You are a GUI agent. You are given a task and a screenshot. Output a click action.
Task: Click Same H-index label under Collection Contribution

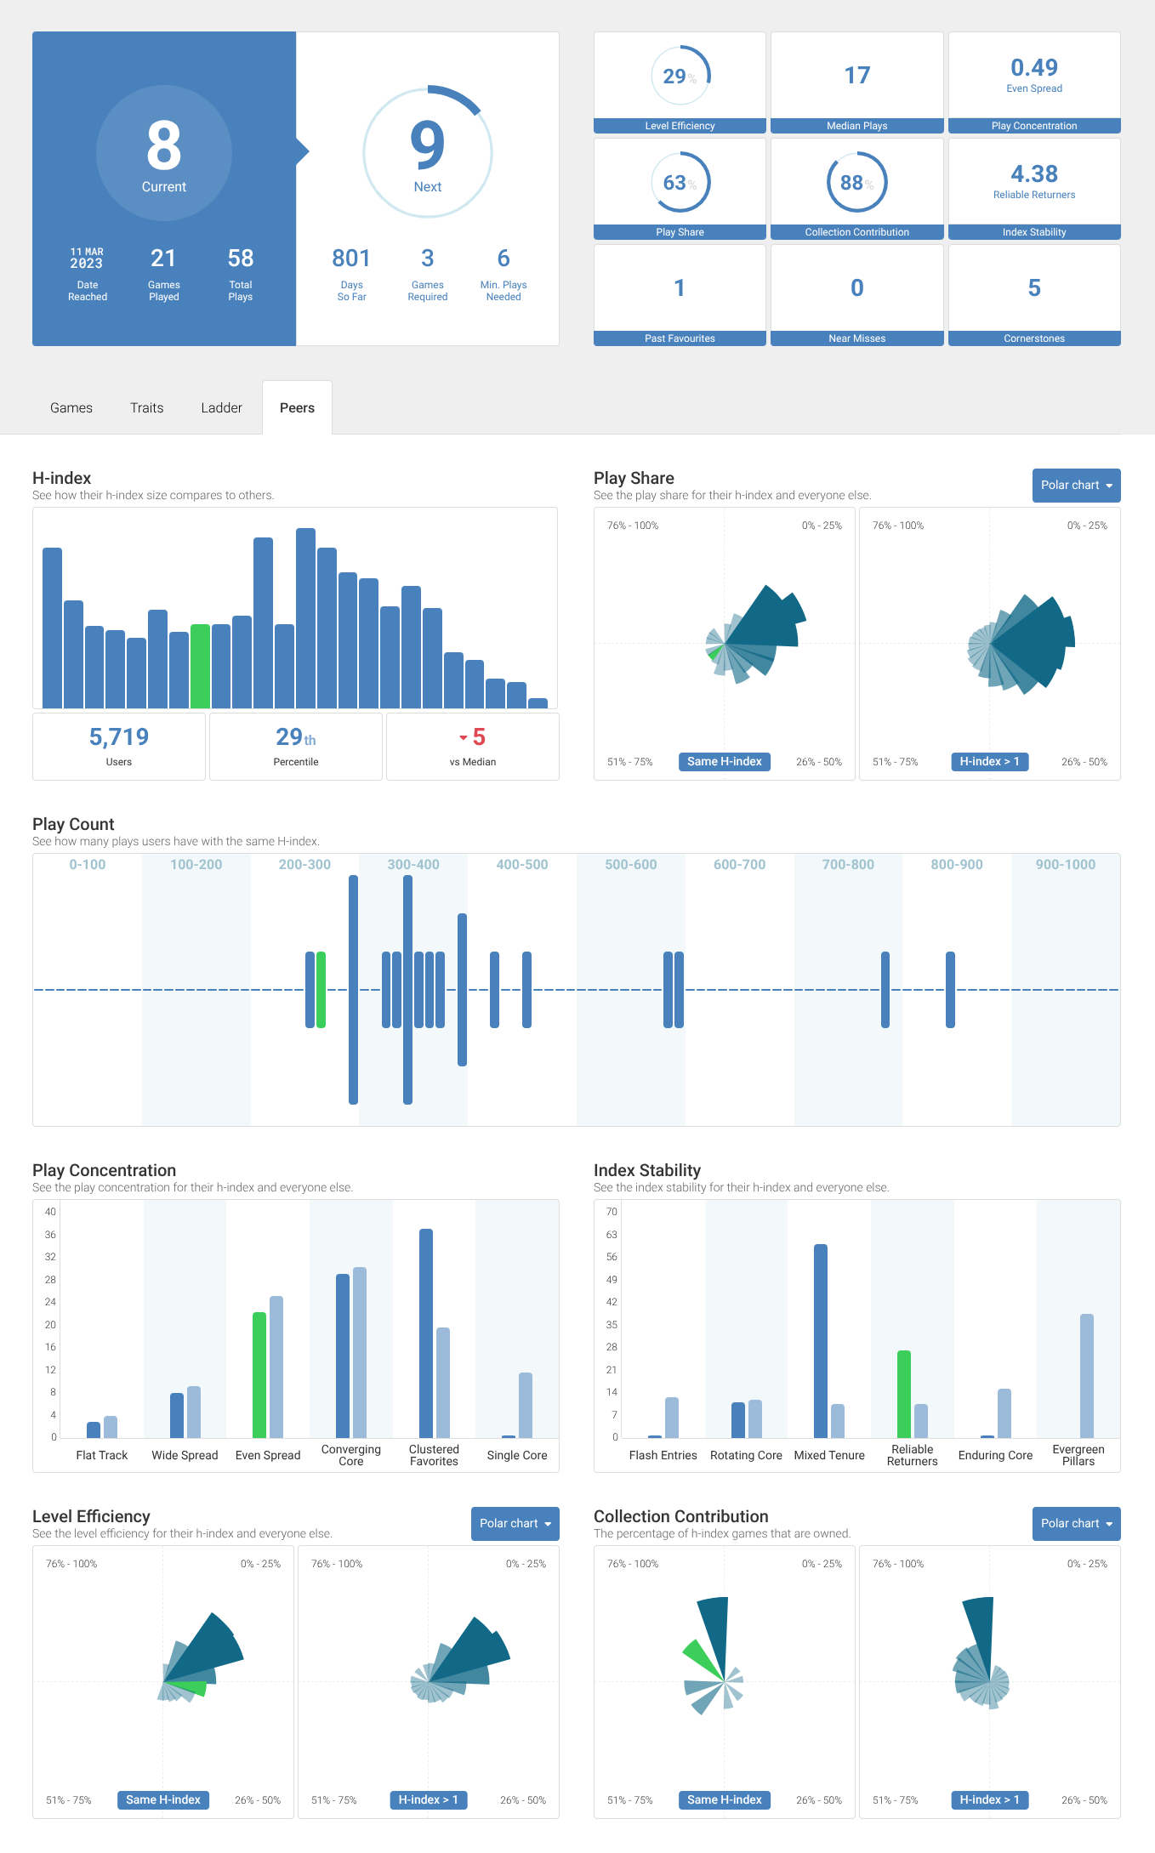click(x=725, y=1800)
